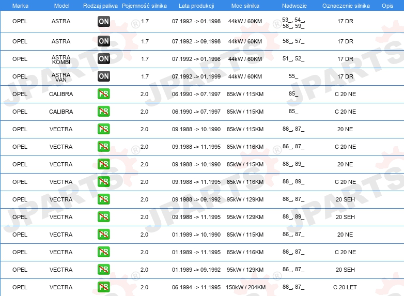Click the Moc silnika column header

[x=245, y=6]
